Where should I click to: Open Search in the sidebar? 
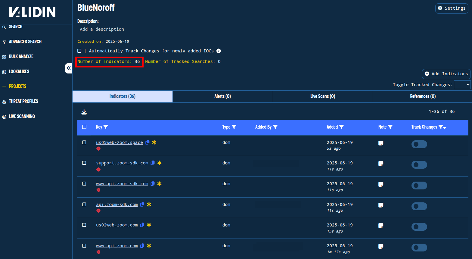(x=16, y=27)
